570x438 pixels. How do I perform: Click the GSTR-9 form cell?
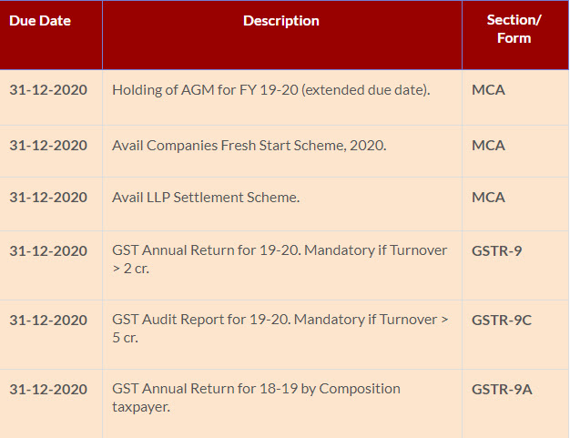point(496,250)
